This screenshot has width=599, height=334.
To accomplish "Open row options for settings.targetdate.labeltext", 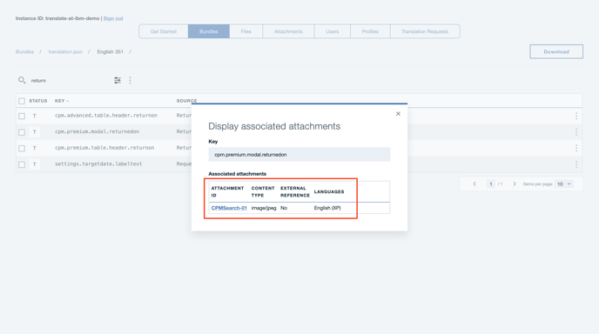I will pos(576,164).
